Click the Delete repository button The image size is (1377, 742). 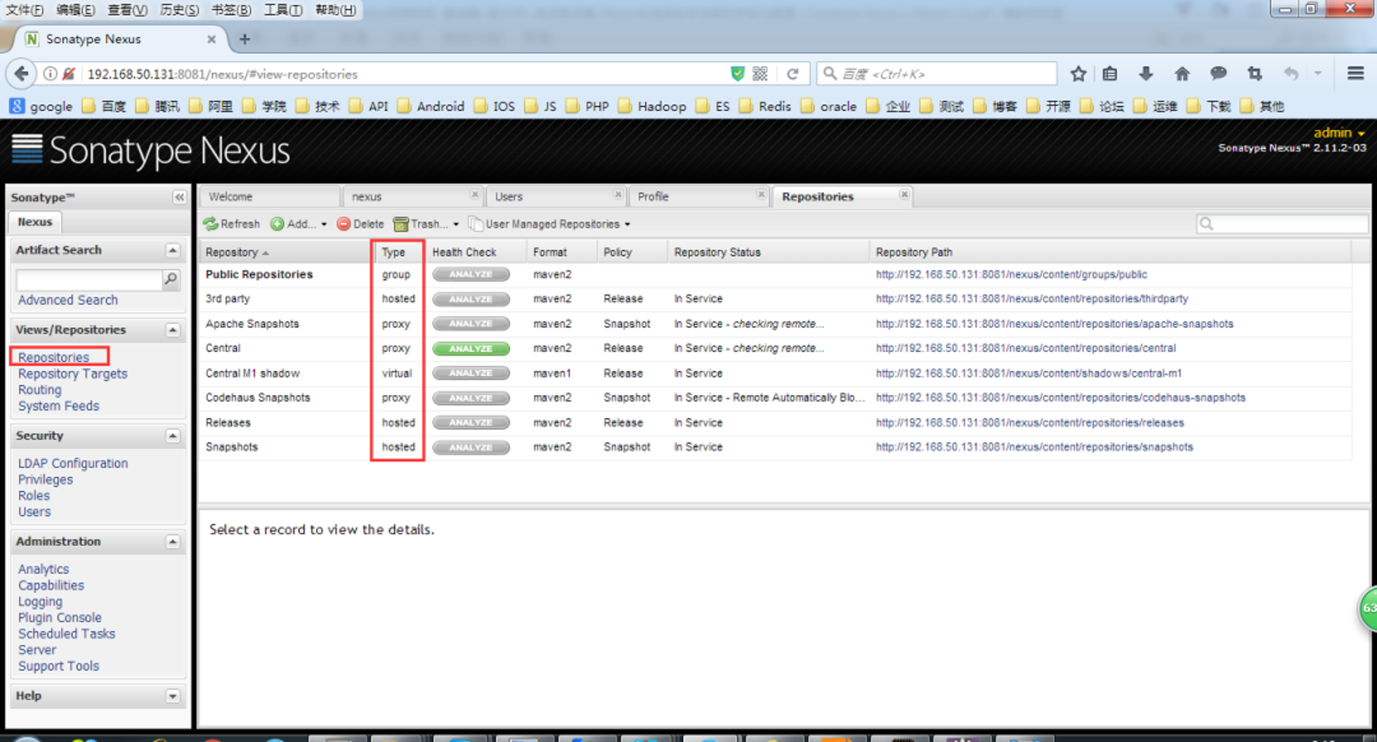[x=361, y=224]
